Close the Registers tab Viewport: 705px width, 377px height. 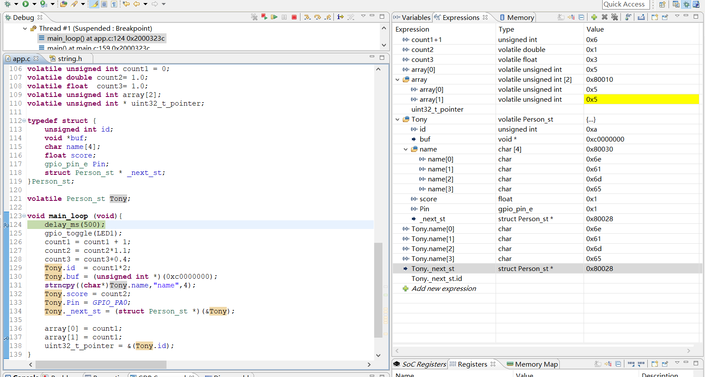(493, 364)
